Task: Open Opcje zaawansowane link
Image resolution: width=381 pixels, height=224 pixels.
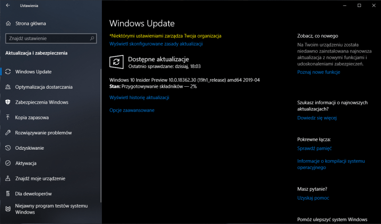Action: [132, 110]
